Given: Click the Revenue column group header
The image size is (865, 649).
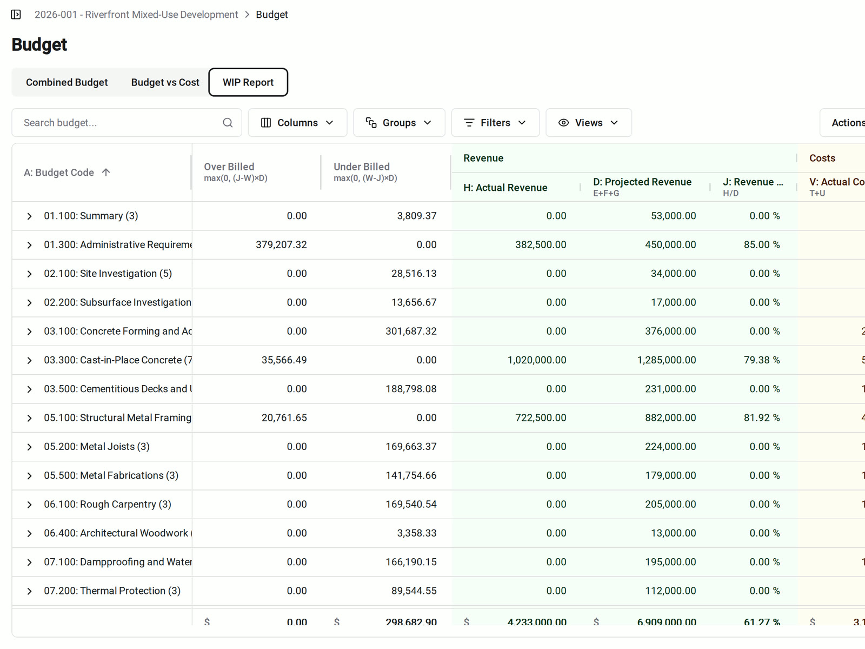Looking at the screenshot, I should pos(624,158).
